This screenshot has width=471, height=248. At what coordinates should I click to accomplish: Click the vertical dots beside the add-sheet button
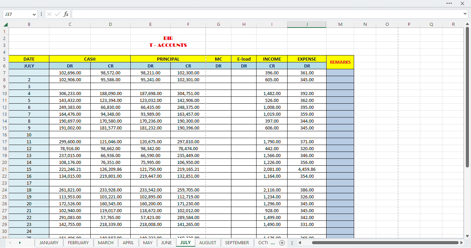tap(292, 243)
